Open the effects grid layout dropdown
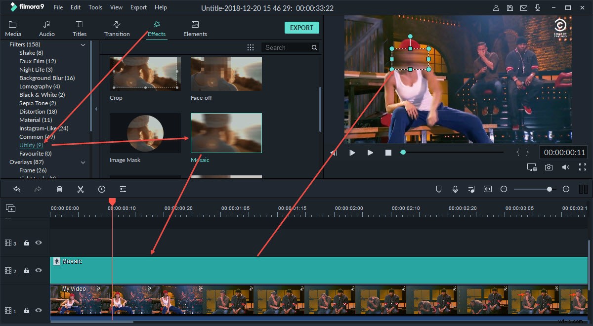Image resolution: width=593 pixels, height=326 pixels. (251, 47)
